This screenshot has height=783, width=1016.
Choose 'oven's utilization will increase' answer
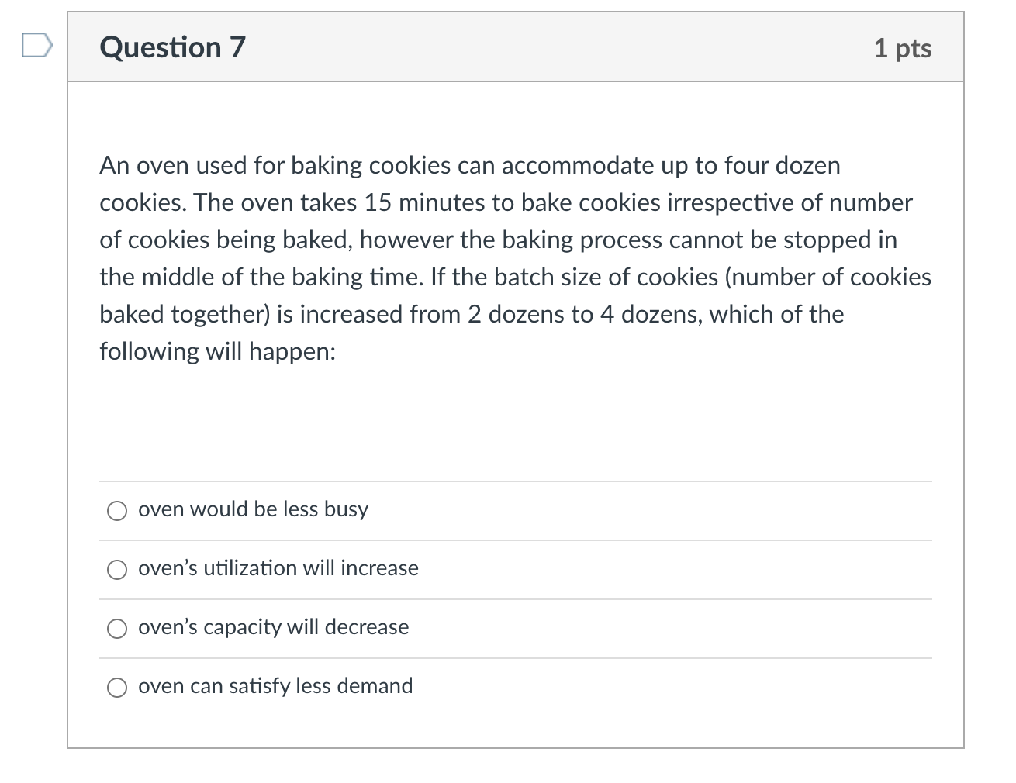(x=116, y=569)
